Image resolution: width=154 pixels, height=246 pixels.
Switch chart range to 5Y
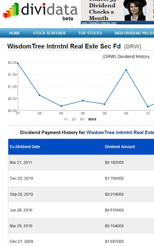(x=82, y=120)
